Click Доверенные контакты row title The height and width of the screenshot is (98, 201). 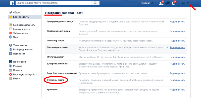pos(58,64)
